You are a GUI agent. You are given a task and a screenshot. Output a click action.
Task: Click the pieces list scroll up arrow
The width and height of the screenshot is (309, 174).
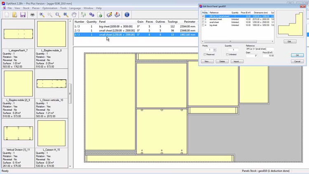[70, 21]
